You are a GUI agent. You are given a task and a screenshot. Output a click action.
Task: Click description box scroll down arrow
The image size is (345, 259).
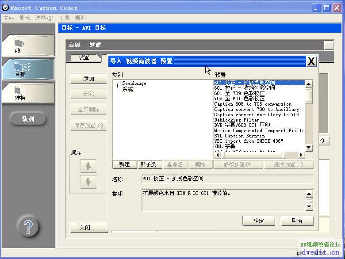tap(309, 207)
